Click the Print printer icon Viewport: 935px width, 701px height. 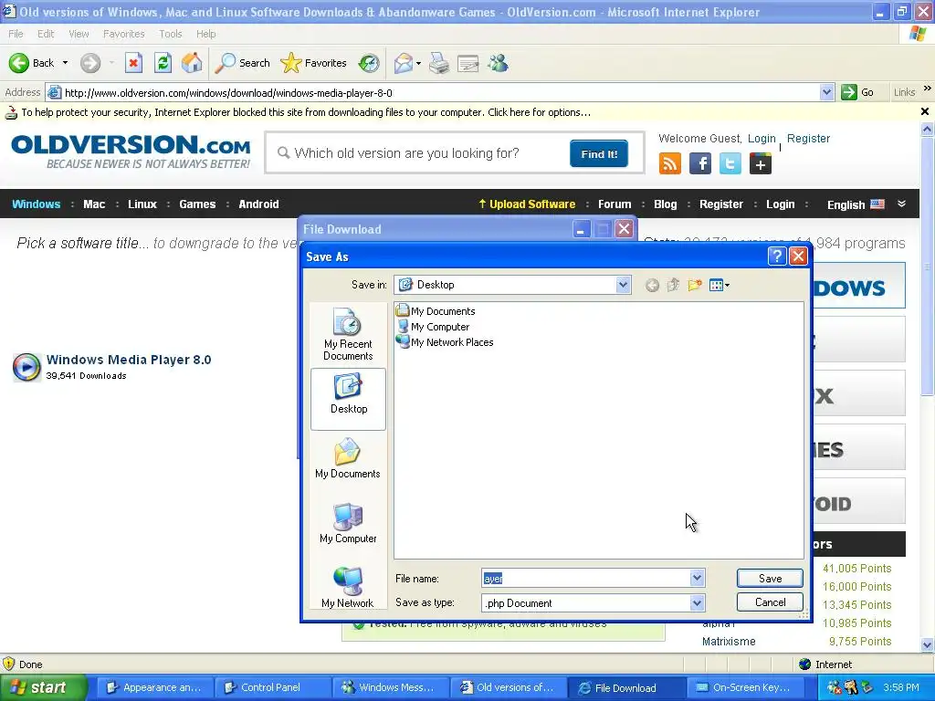tap(439, 63)
